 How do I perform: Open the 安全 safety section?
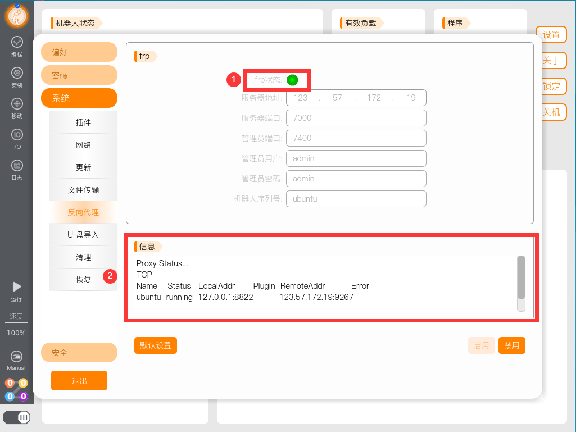[79, 353]
